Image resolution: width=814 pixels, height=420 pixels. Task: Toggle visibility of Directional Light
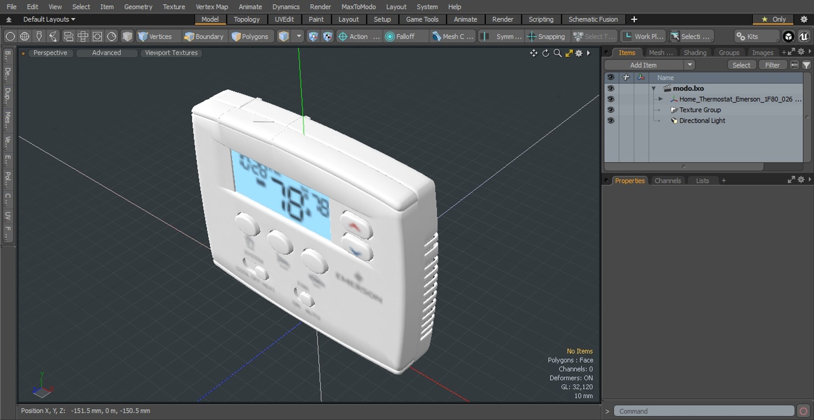tap(610, 120)
